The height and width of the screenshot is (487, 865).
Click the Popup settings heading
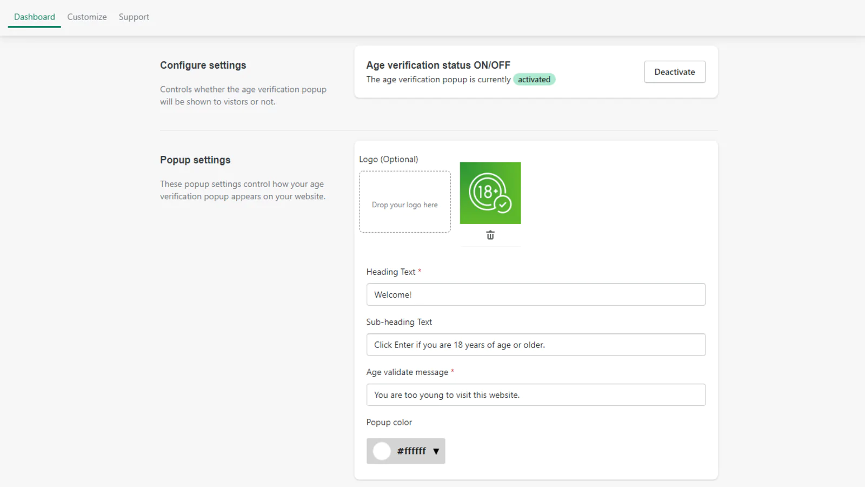(195, 160)
